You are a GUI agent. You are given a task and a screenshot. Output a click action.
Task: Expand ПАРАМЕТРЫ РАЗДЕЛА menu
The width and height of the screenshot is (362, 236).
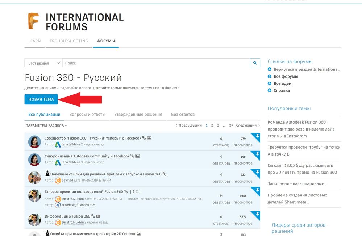46,125
